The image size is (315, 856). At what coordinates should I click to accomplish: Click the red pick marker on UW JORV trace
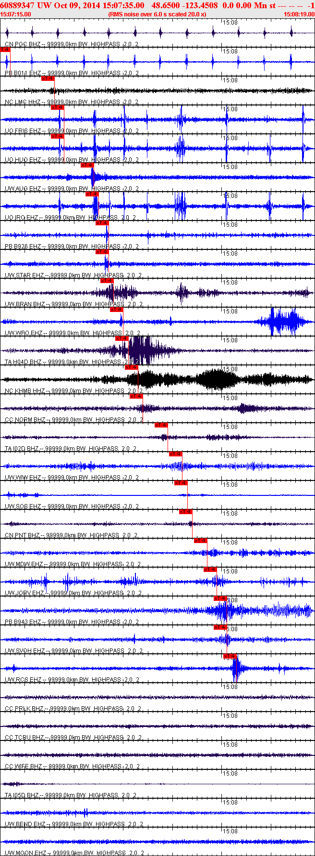click(210, 570)
